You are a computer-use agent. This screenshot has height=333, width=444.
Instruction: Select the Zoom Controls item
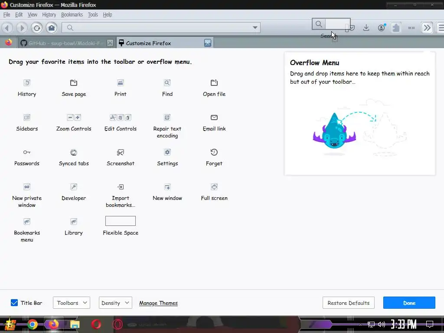[74, 123]
